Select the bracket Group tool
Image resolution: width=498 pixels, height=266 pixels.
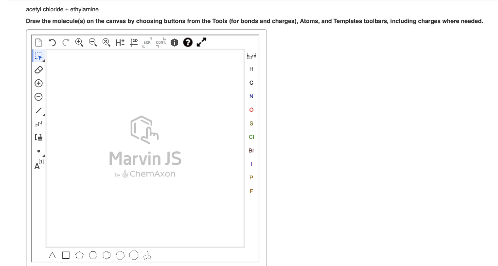[x=39, y=138]
